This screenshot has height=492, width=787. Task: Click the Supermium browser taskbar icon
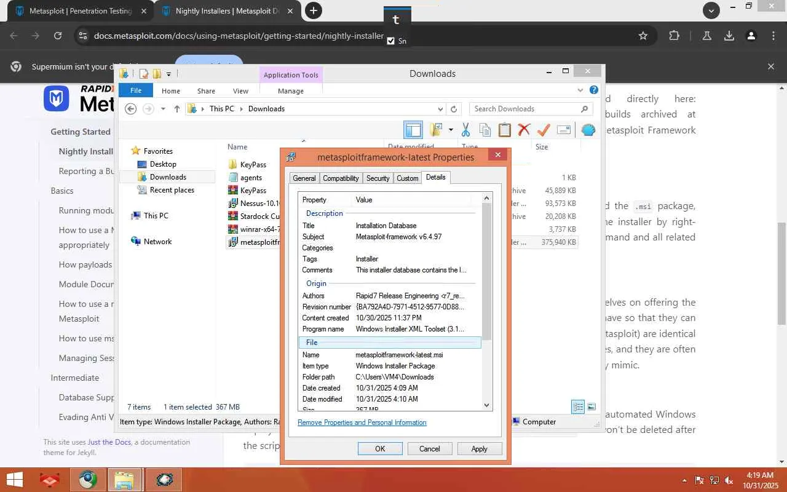coord(87,480)
